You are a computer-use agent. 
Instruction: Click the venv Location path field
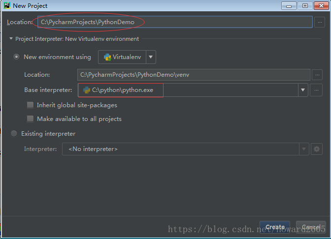tap(194, 75)
